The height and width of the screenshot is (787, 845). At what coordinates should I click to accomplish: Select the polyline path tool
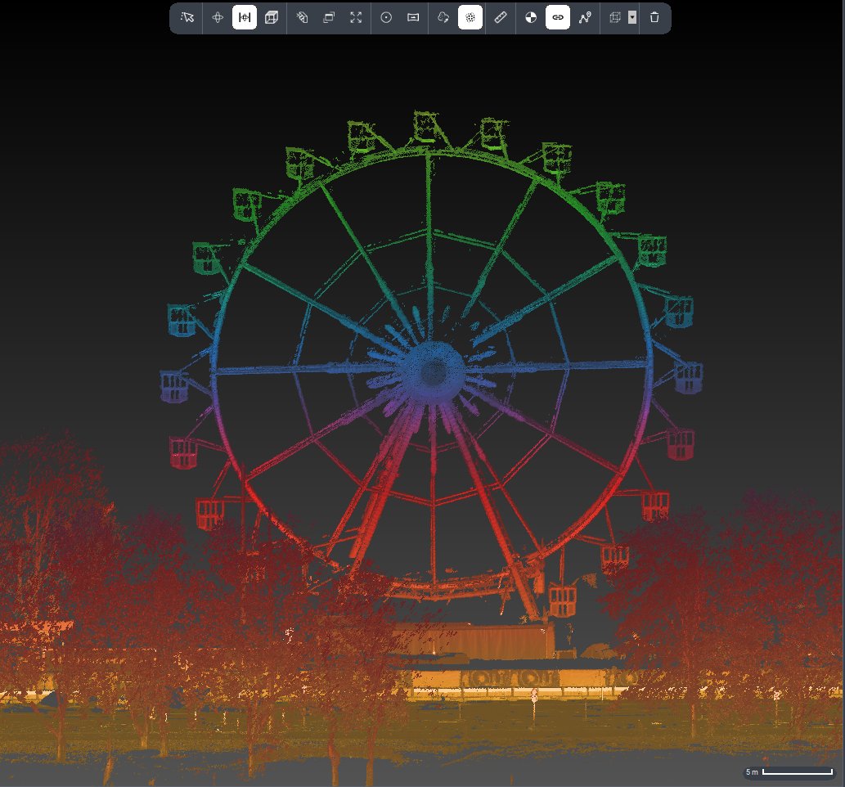pos(585,17)
